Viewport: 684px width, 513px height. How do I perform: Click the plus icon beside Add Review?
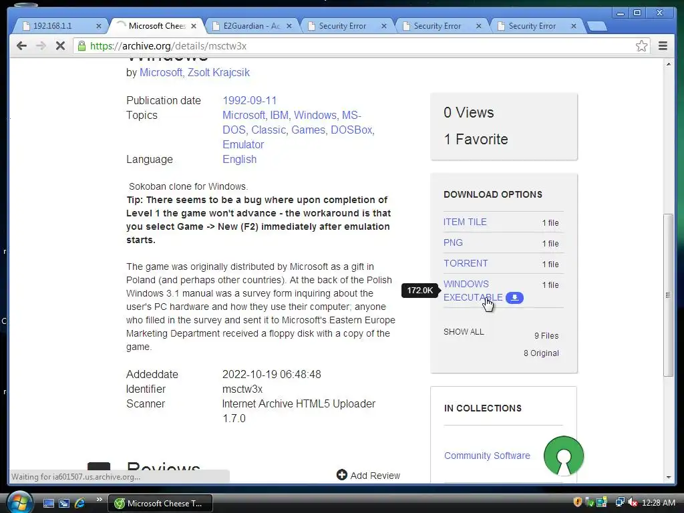click(341, 475)
